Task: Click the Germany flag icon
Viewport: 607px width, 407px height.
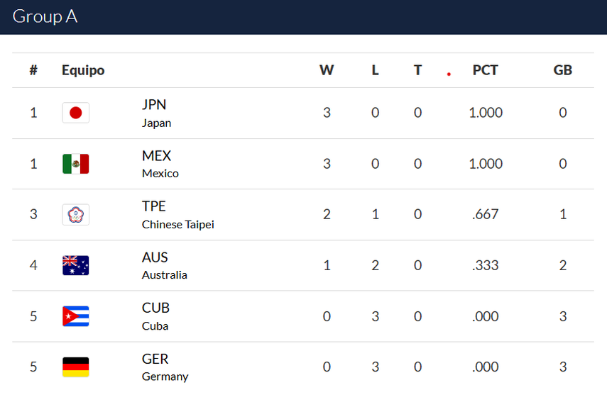Action: (75, 367)
